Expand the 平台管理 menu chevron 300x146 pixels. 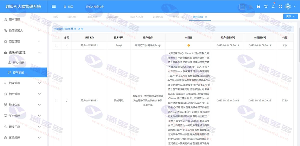pyautogui.click(x=39, y=116)
